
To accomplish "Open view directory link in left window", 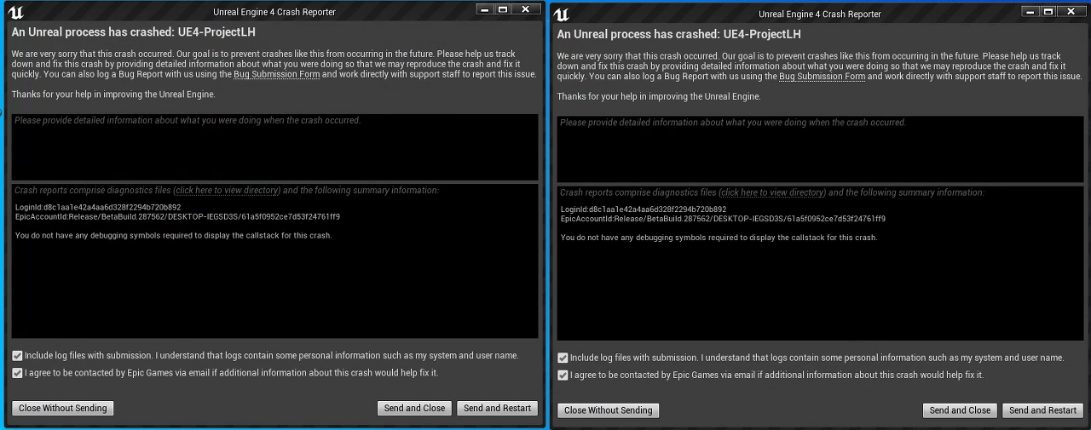I will click(227, 191).
